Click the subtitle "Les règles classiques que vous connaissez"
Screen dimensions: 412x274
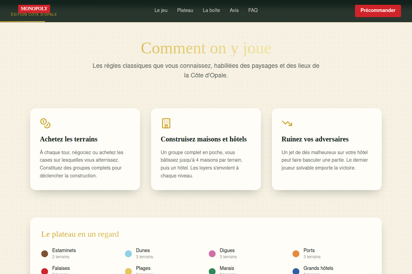click(206, 70)
